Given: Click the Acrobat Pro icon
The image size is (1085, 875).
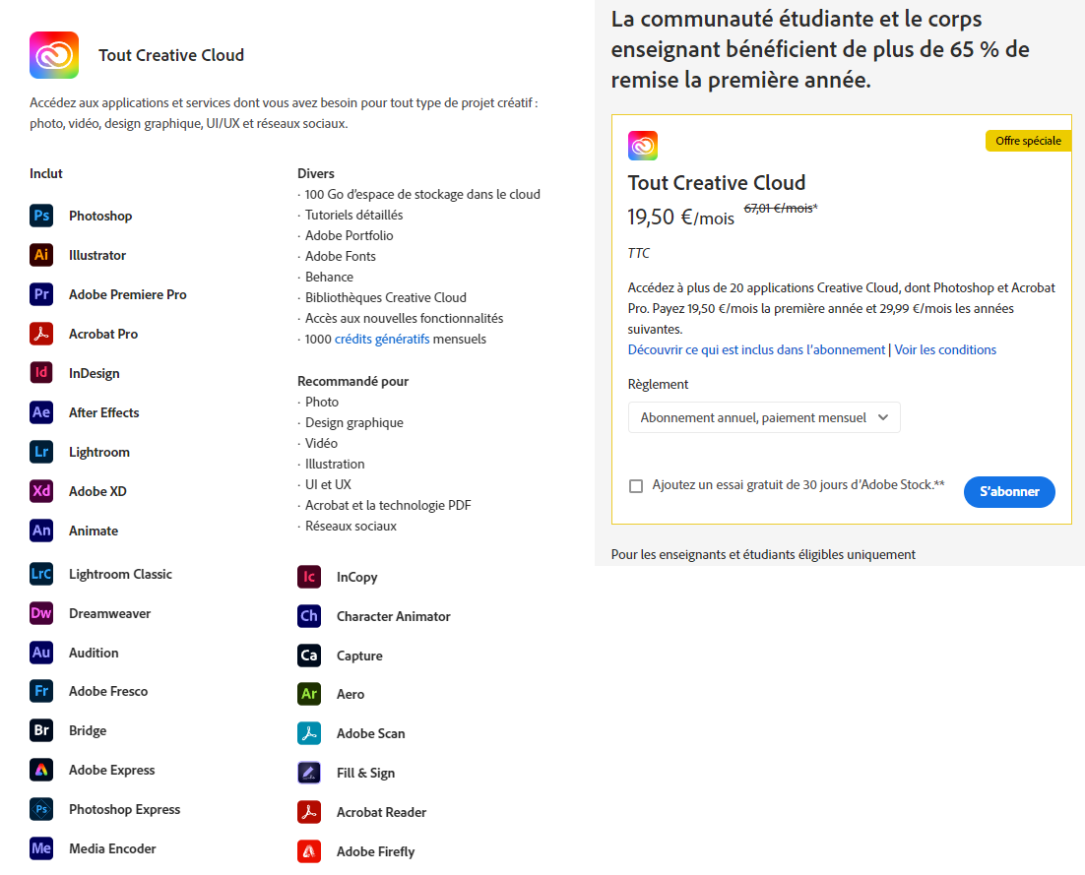Looking at the screenshot, I should click(x=41, y=334).
